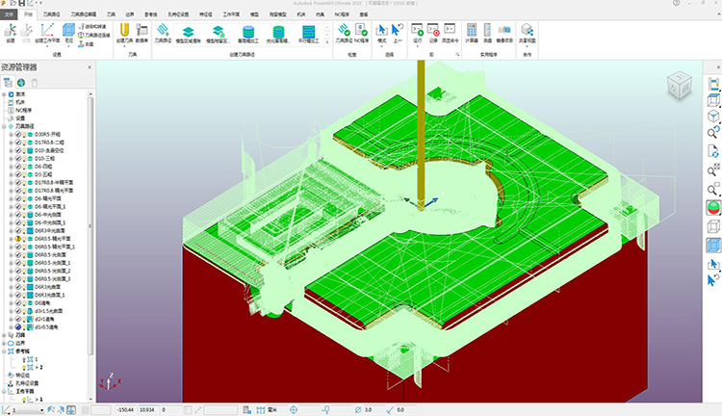Expand the 边界 tree node
The width and height of the screenshot is (722, 416).
click(4, 343)
